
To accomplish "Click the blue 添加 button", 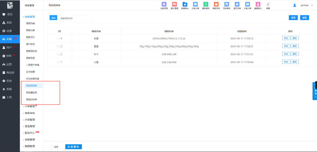I will tap(53, 18).
